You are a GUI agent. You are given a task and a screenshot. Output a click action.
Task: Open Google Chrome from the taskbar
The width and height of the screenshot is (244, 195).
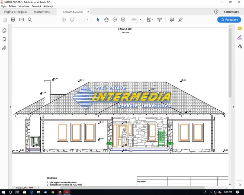(x=53, y=192)
